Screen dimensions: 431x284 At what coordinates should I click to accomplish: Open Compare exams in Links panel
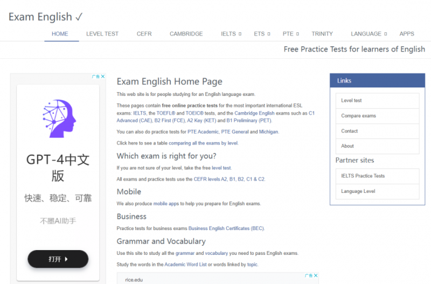(x=378, y=116)
